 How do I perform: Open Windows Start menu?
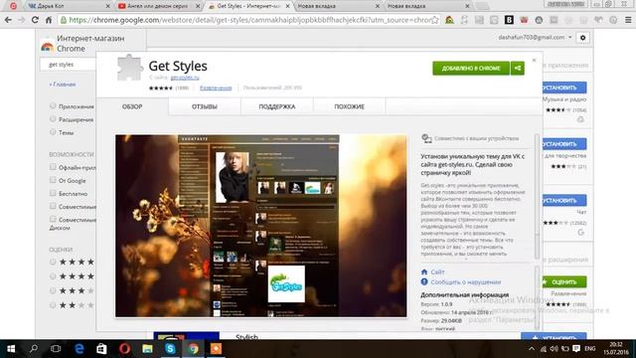pyautogui.click(x=11, y=349)
